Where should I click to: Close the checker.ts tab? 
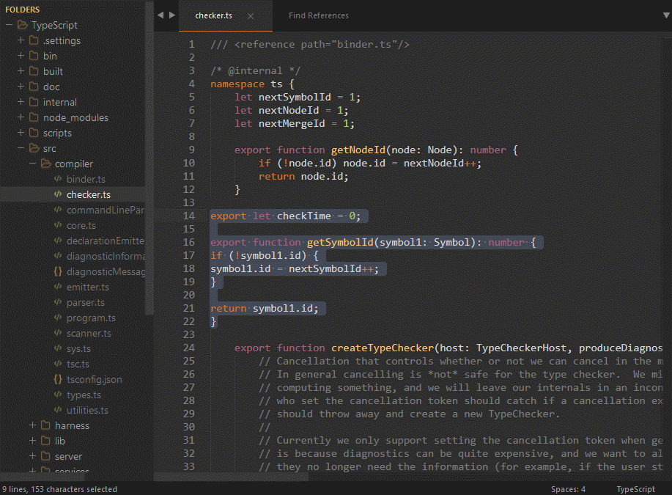tap(251, 15)
